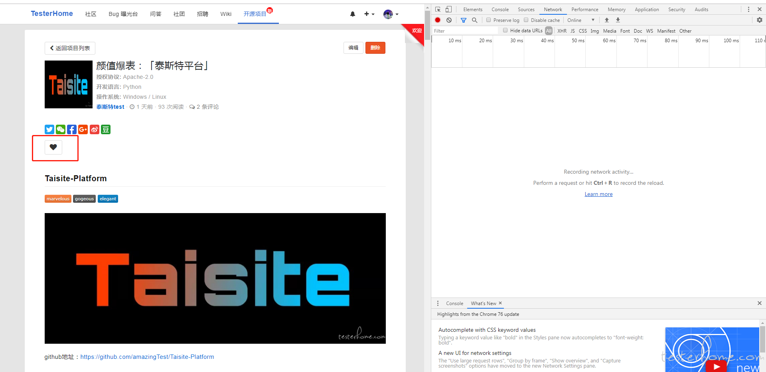Enable the Preserve log checkbox
The height and width of the screenshot is (372, 766).
[488, 20]
